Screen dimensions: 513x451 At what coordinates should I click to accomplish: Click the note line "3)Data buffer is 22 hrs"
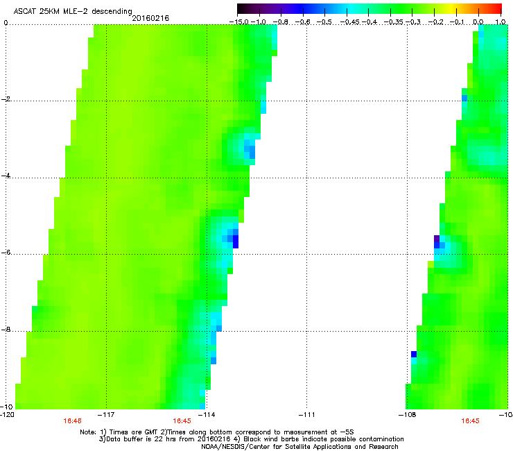[251, 439]
